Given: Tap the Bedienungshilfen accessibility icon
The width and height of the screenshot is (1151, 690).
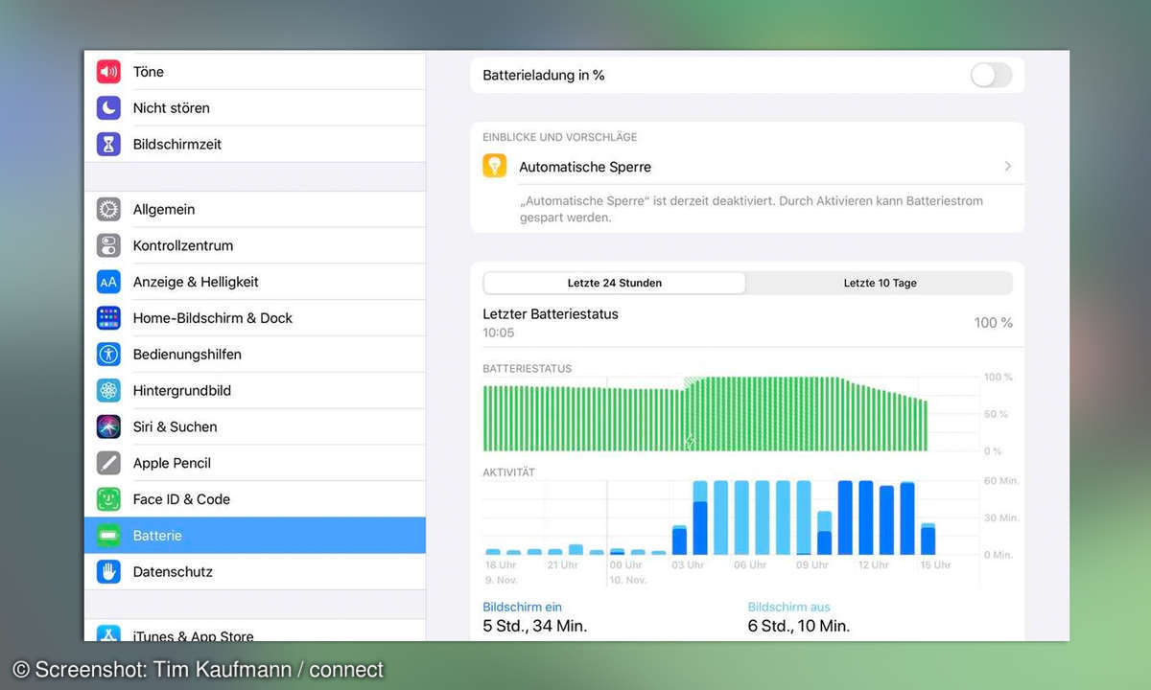Looking at the screenshot, I should (108, 354).
